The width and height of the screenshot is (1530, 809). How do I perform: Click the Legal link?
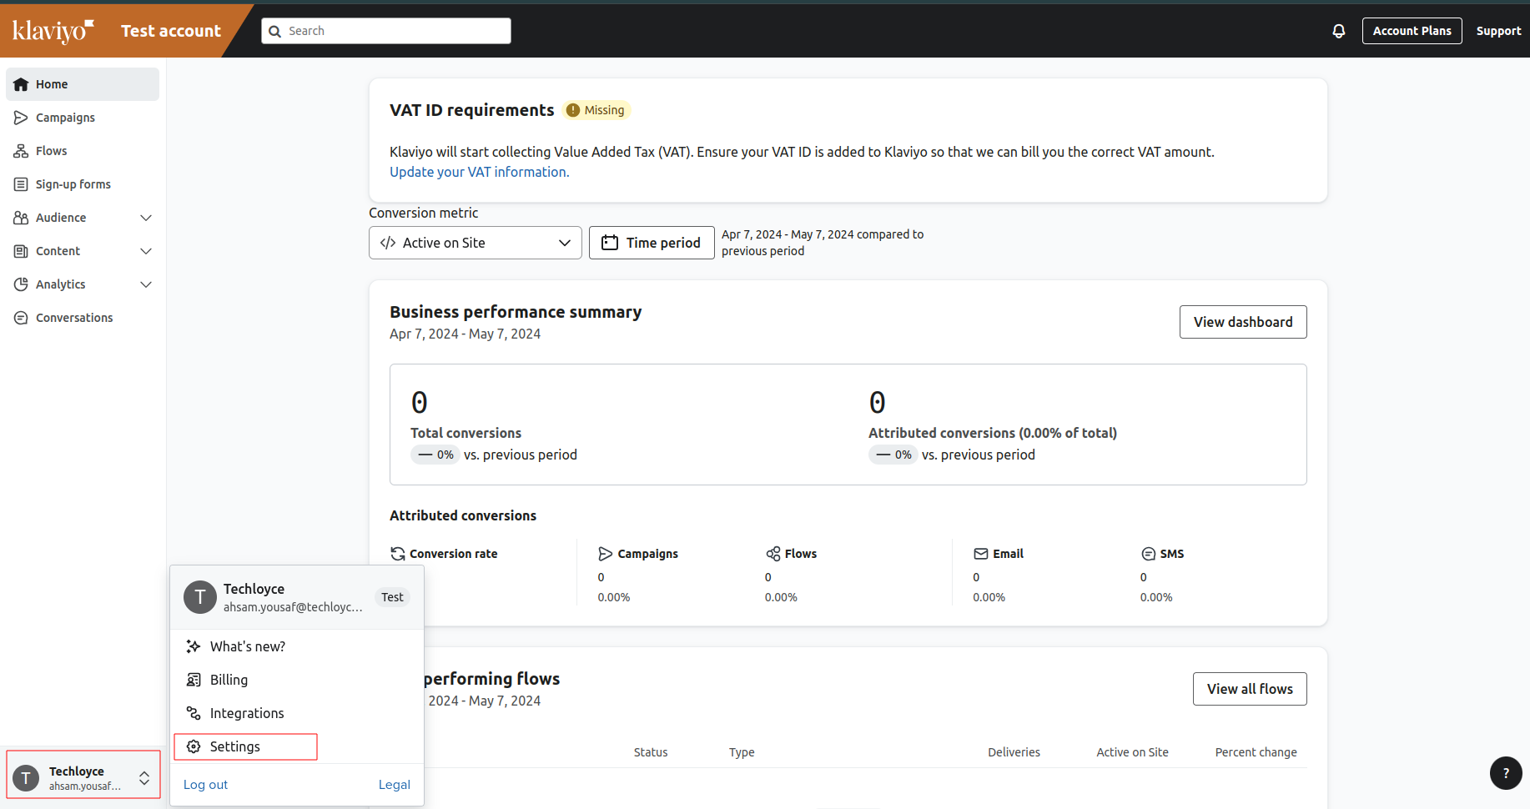[394, 785]
